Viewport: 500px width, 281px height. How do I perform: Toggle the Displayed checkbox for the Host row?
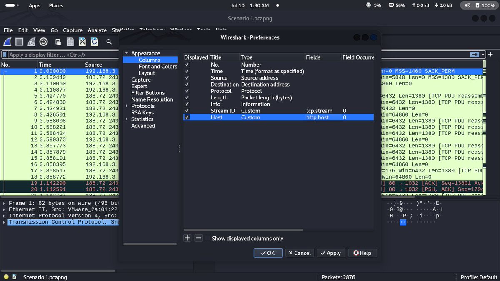pyautogui.click(x=187, y=117)
